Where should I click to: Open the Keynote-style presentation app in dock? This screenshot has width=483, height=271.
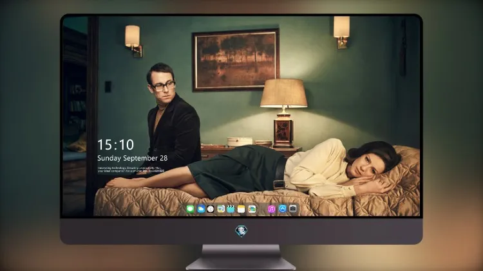(221, 209)
